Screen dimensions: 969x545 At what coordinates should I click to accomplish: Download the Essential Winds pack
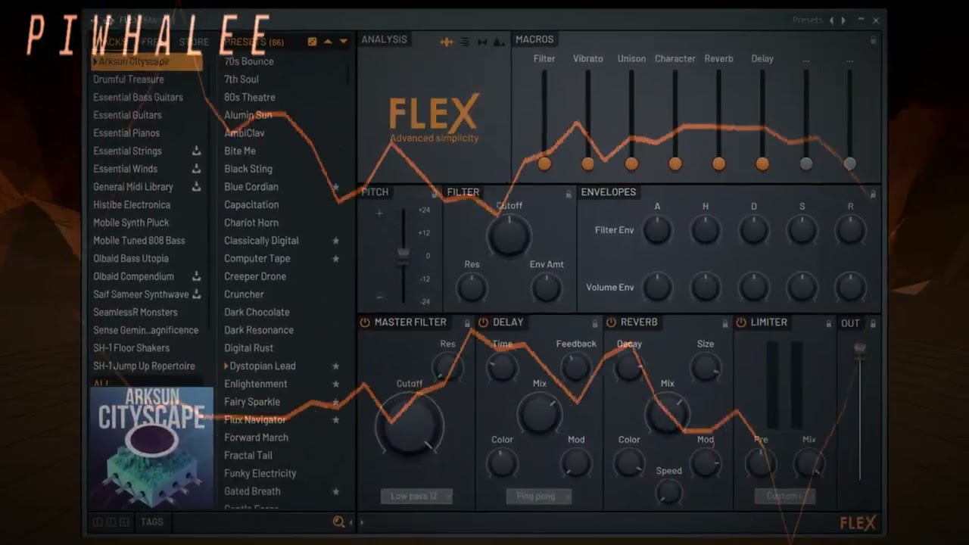pyautogui.click(x=196, y=169)
